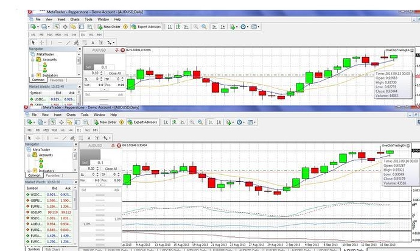
Task: Open the Help menu in the bottom window
Action: click(x=114, y=115)
